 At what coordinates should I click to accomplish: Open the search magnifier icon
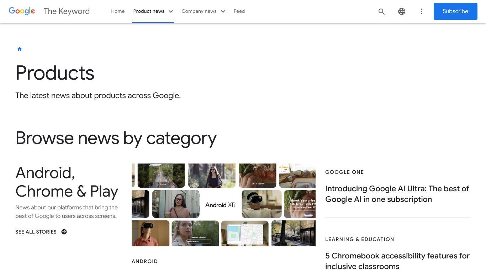point(382,11)
